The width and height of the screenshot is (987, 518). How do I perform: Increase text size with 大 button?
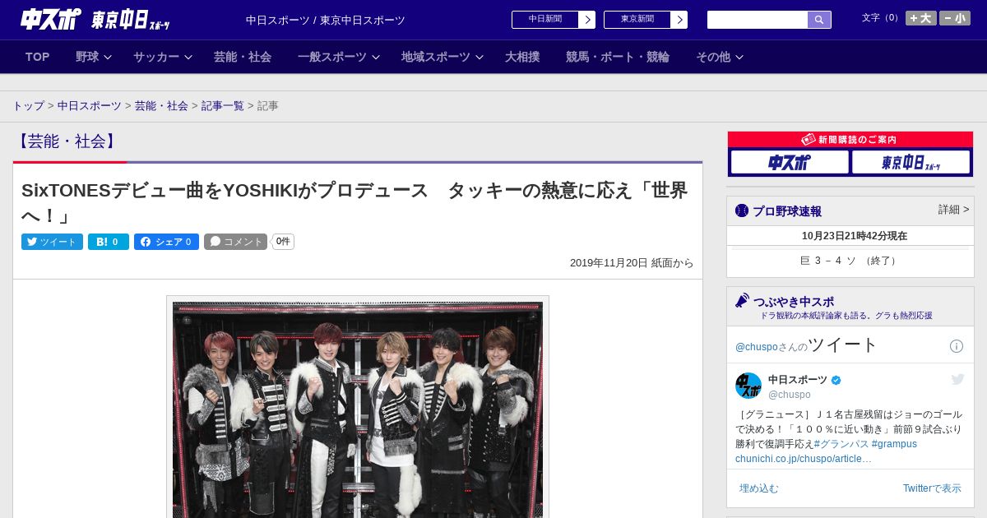(921, 18)
